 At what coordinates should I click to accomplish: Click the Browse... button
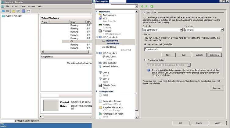coord(214,55)
